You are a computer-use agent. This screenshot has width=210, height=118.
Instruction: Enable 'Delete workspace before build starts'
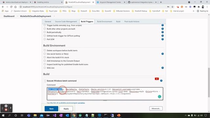(x=45, y=50)
